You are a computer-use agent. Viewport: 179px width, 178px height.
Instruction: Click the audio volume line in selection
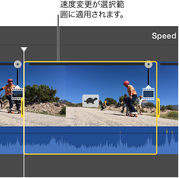click(x=90, y=133)
